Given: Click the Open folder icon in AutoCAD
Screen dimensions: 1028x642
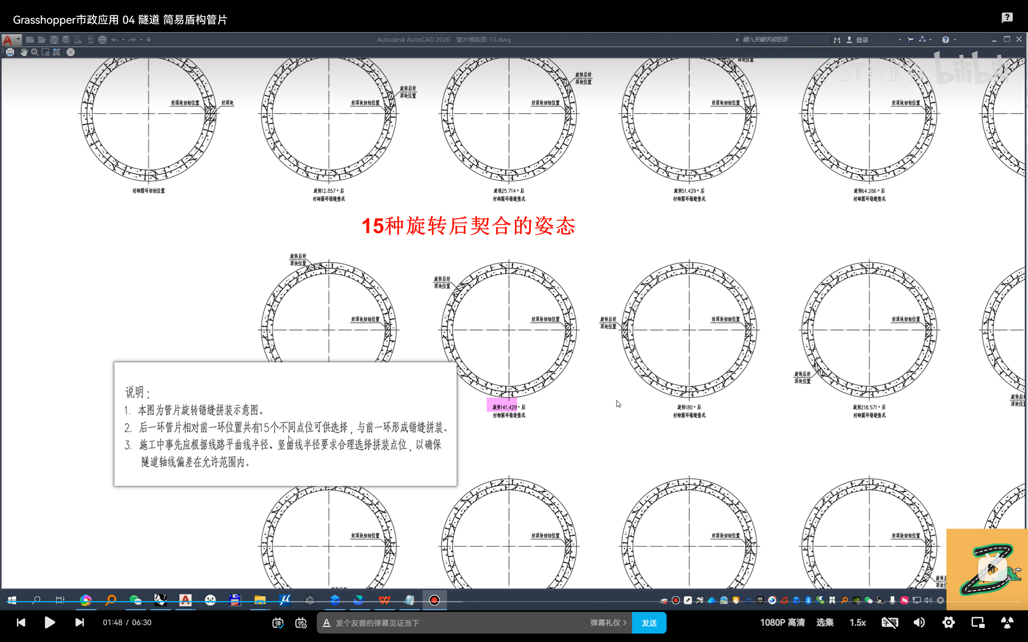Looking at the screenshot, I should 42,39.
